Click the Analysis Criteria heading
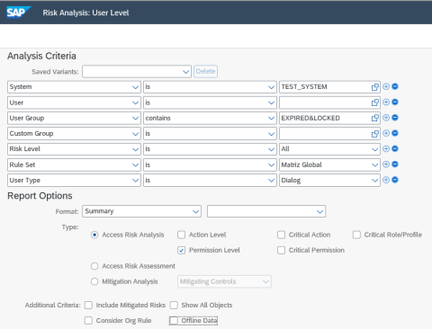The image size is (432, 329). tap(41, 56)
